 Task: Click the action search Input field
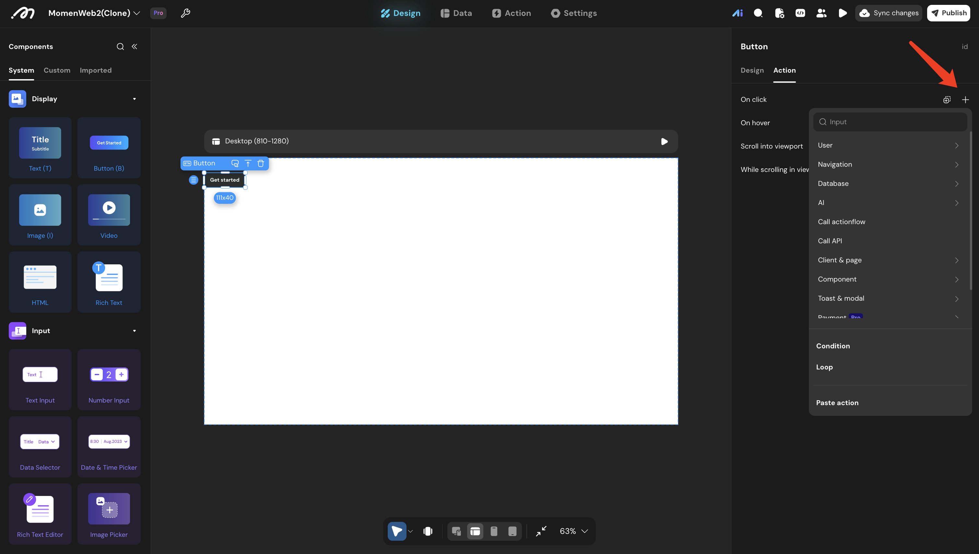pyautogui.click(x=890, y=122)
